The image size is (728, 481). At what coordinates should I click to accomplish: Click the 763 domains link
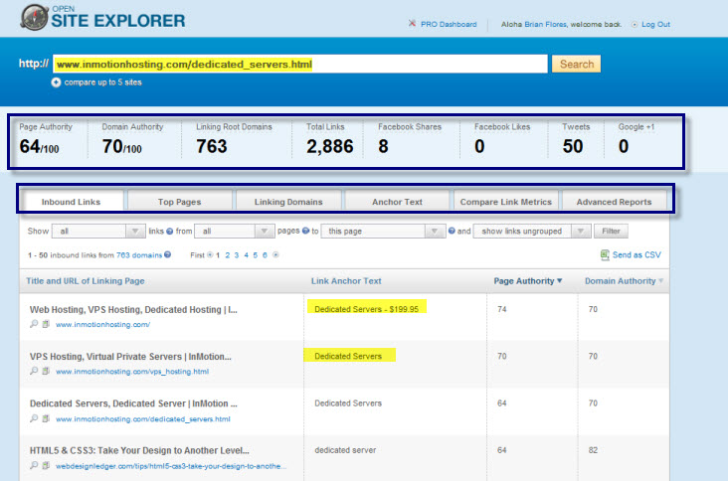[139, 255]
